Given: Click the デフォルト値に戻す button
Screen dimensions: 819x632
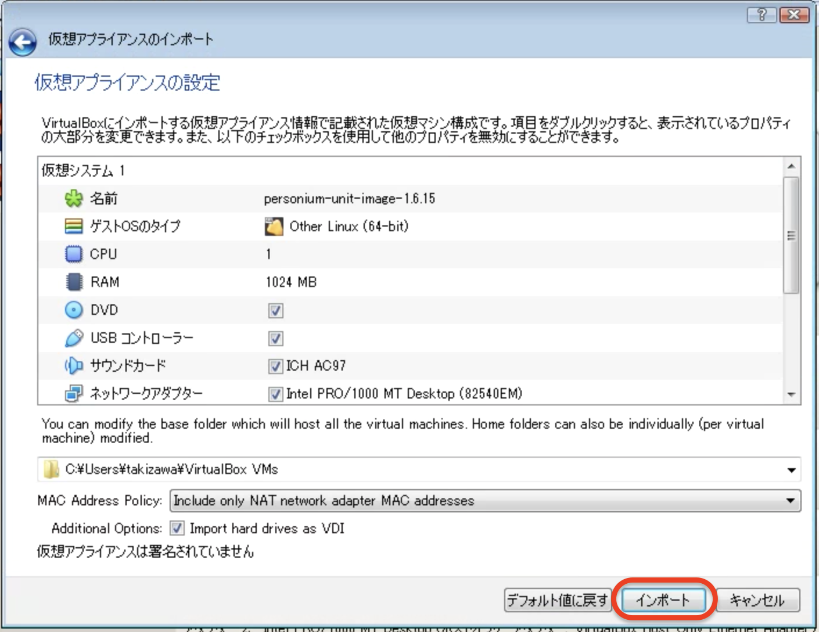Looking at the screenshot, I should (557, 600).
